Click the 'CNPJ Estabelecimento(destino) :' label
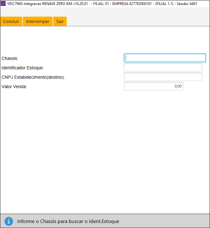The image size is (210, 228). [x=34, y=77]
